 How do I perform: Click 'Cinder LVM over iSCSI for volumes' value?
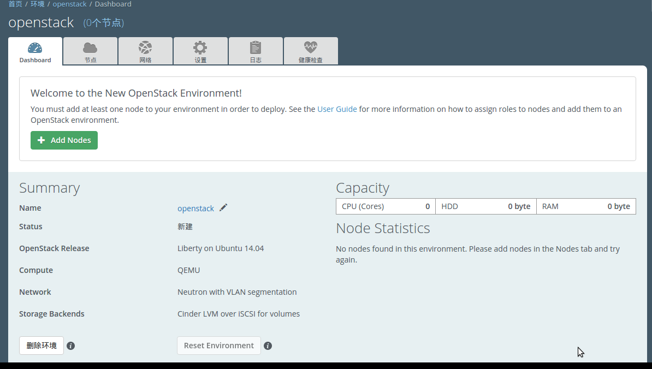(x=239, y=314)
